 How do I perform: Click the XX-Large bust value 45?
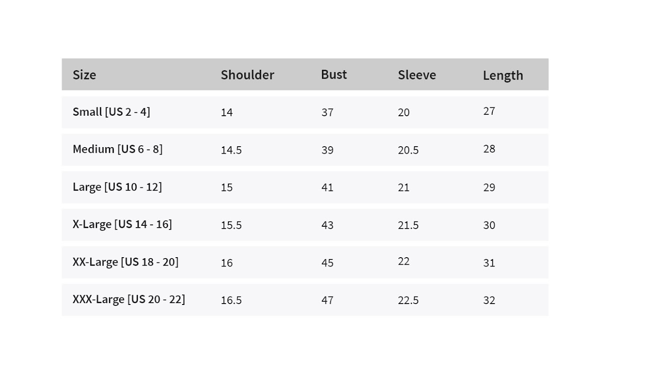pos(327,263)
